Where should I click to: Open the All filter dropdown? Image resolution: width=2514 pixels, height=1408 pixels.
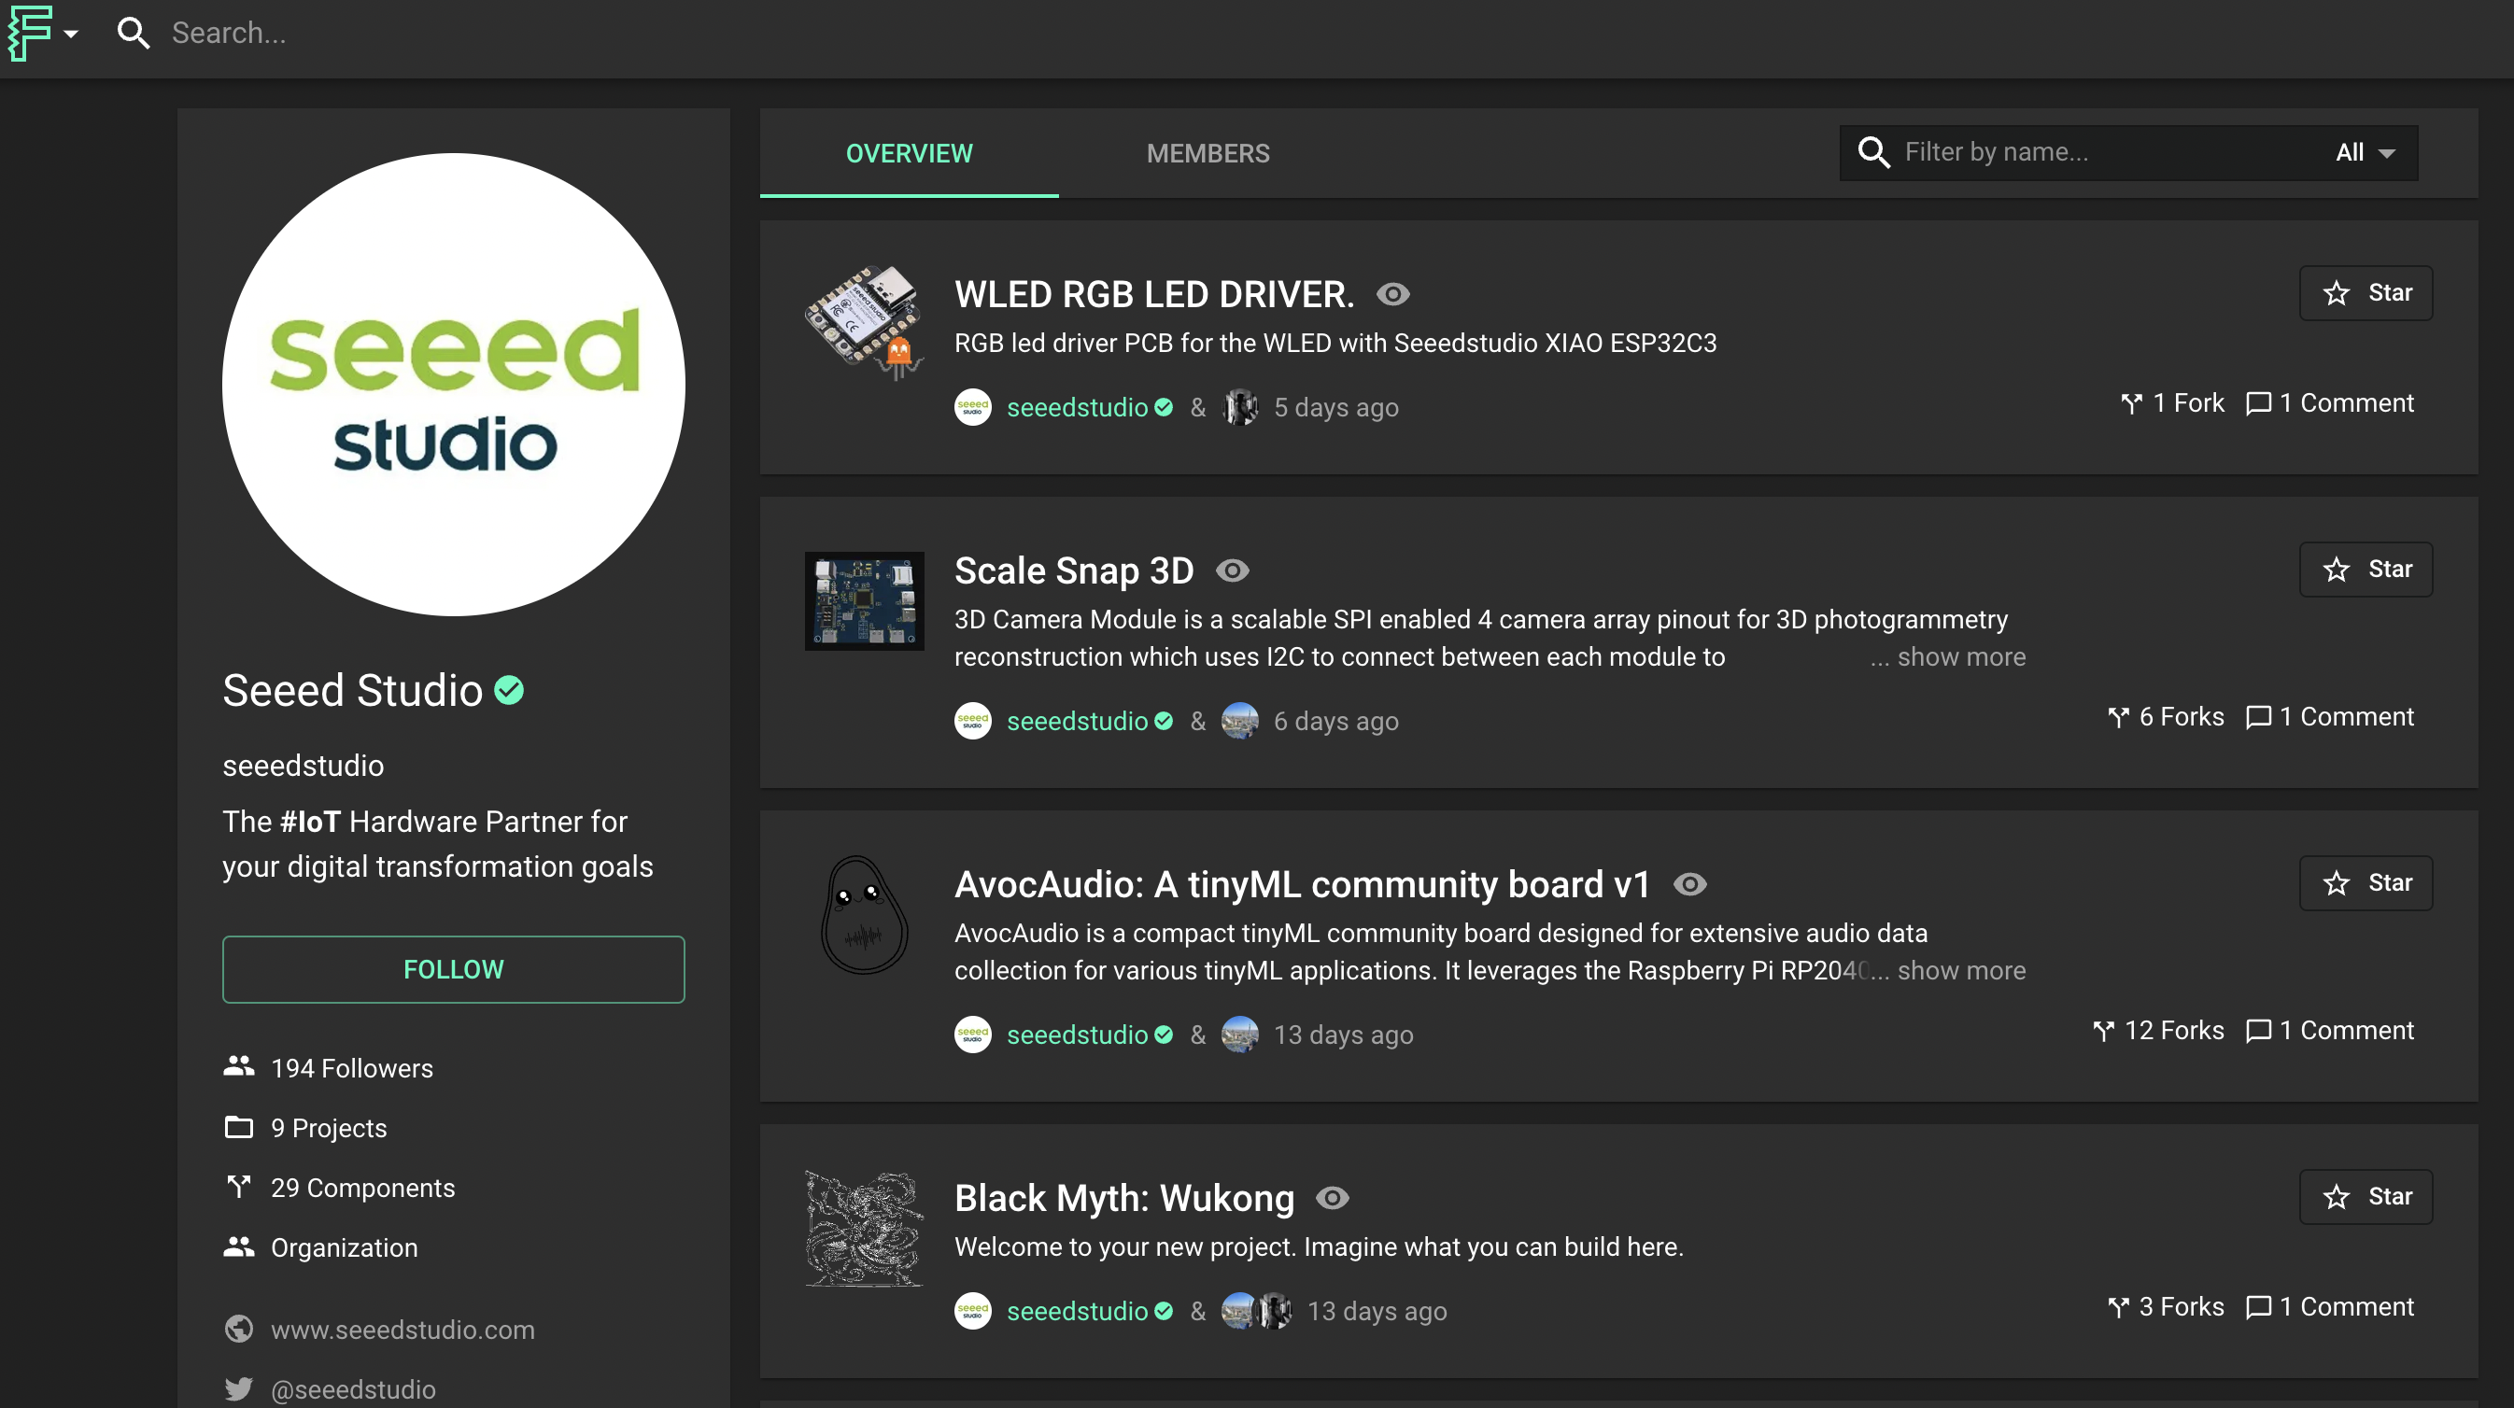(x=2365, y=153)
